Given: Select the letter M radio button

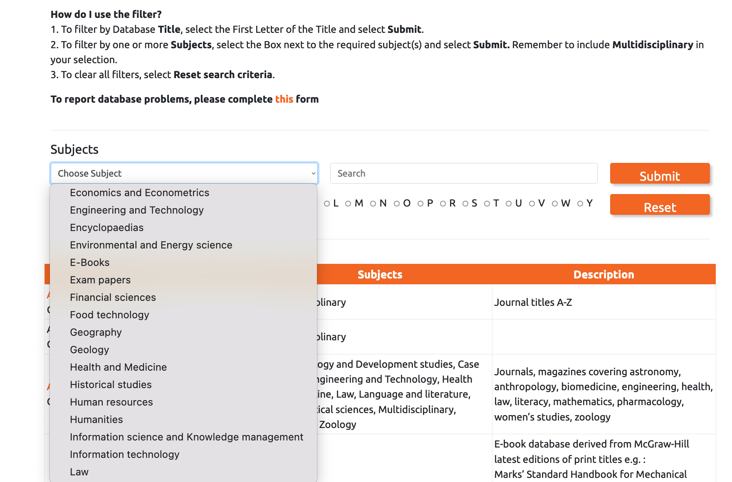Looking at the screenshot, I should 349,204.
